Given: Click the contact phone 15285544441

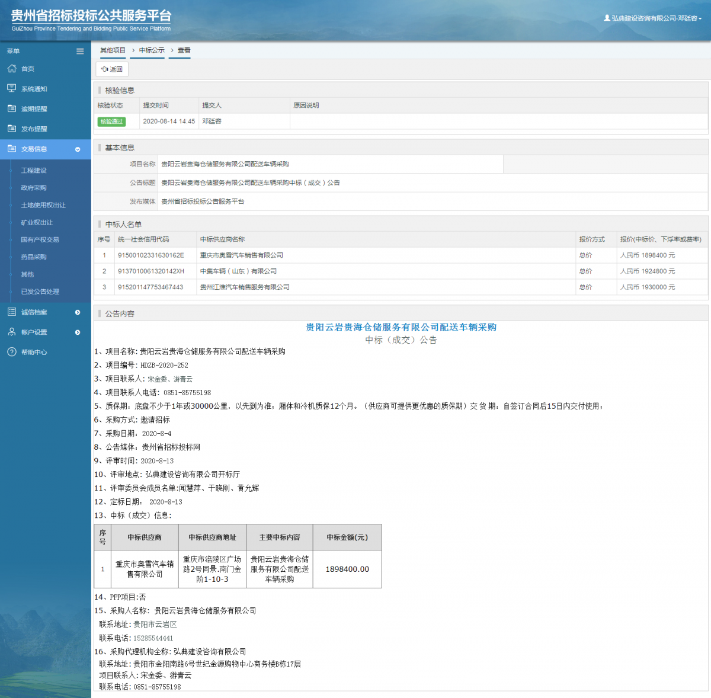Looking at the screenshot, I should coord(153,638).
